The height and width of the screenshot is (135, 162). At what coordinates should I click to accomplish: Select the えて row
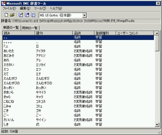pyautogui.click(x=78, y=74)
